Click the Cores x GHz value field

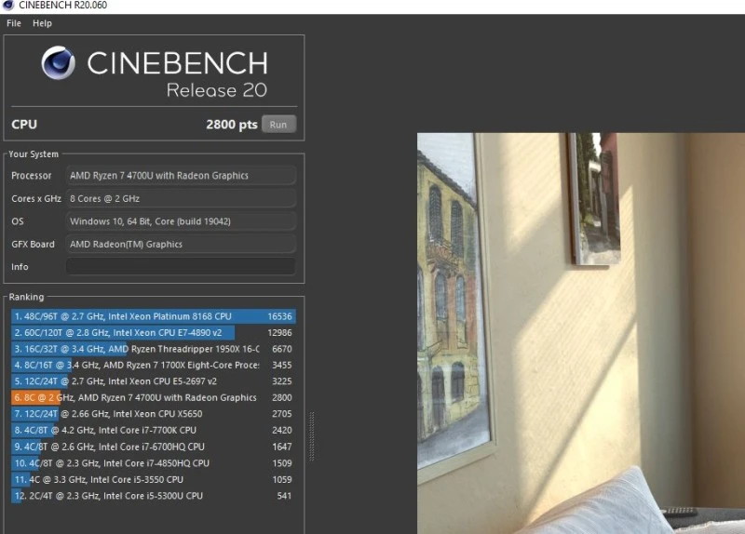coord(180,199)
